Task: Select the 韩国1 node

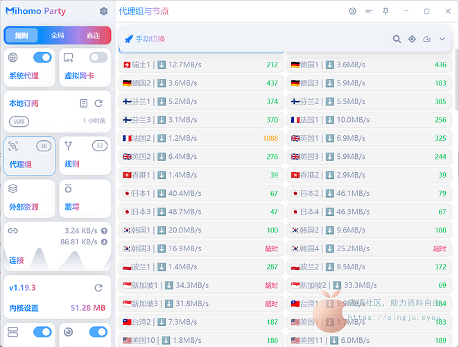Action: [201, 230]
